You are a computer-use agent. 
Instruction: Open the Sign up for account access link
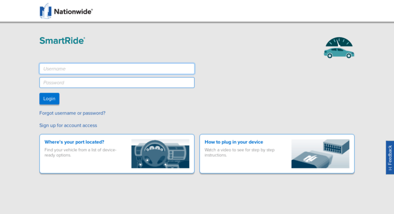68,125
